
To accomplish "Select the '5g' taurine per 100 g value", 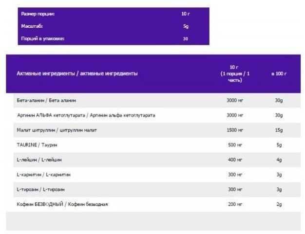I will (x=279, y=145).
